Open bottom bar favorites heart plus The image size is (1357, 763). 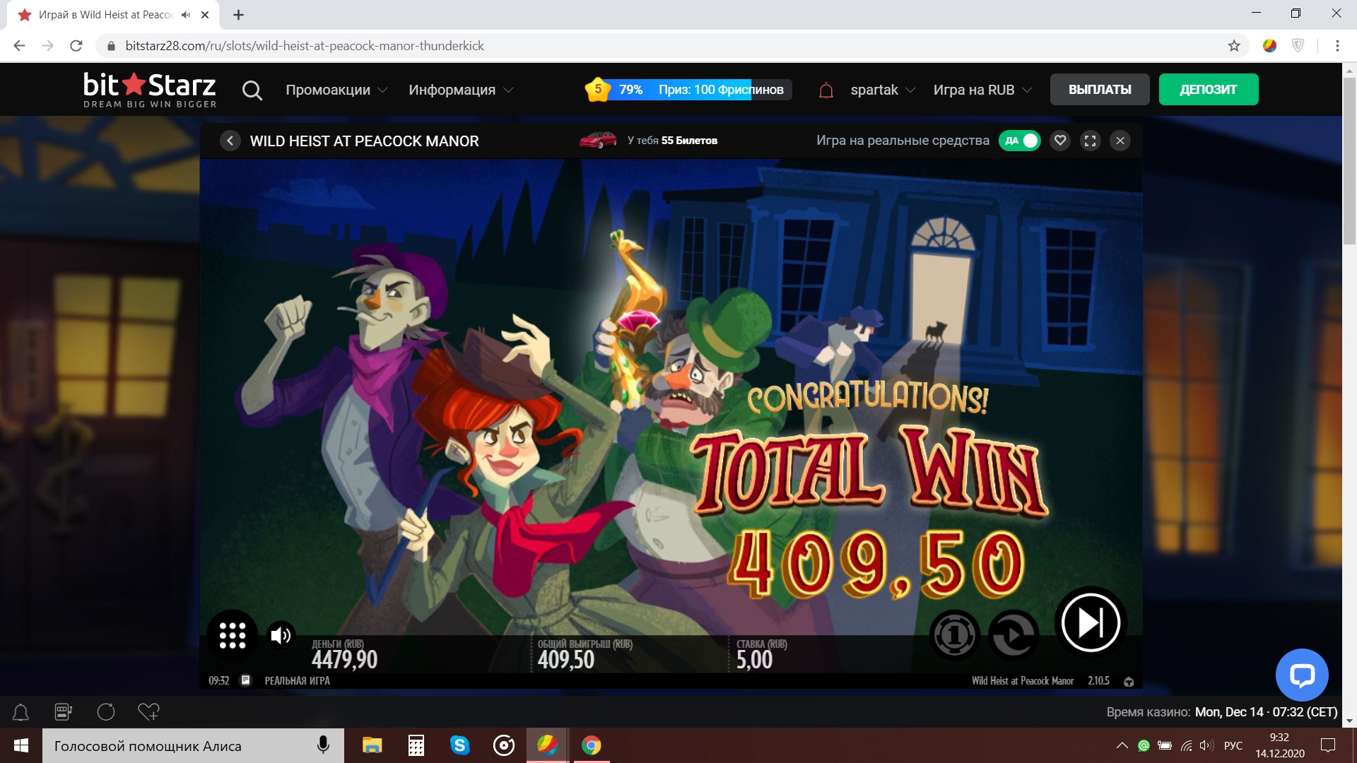point(148,712)
